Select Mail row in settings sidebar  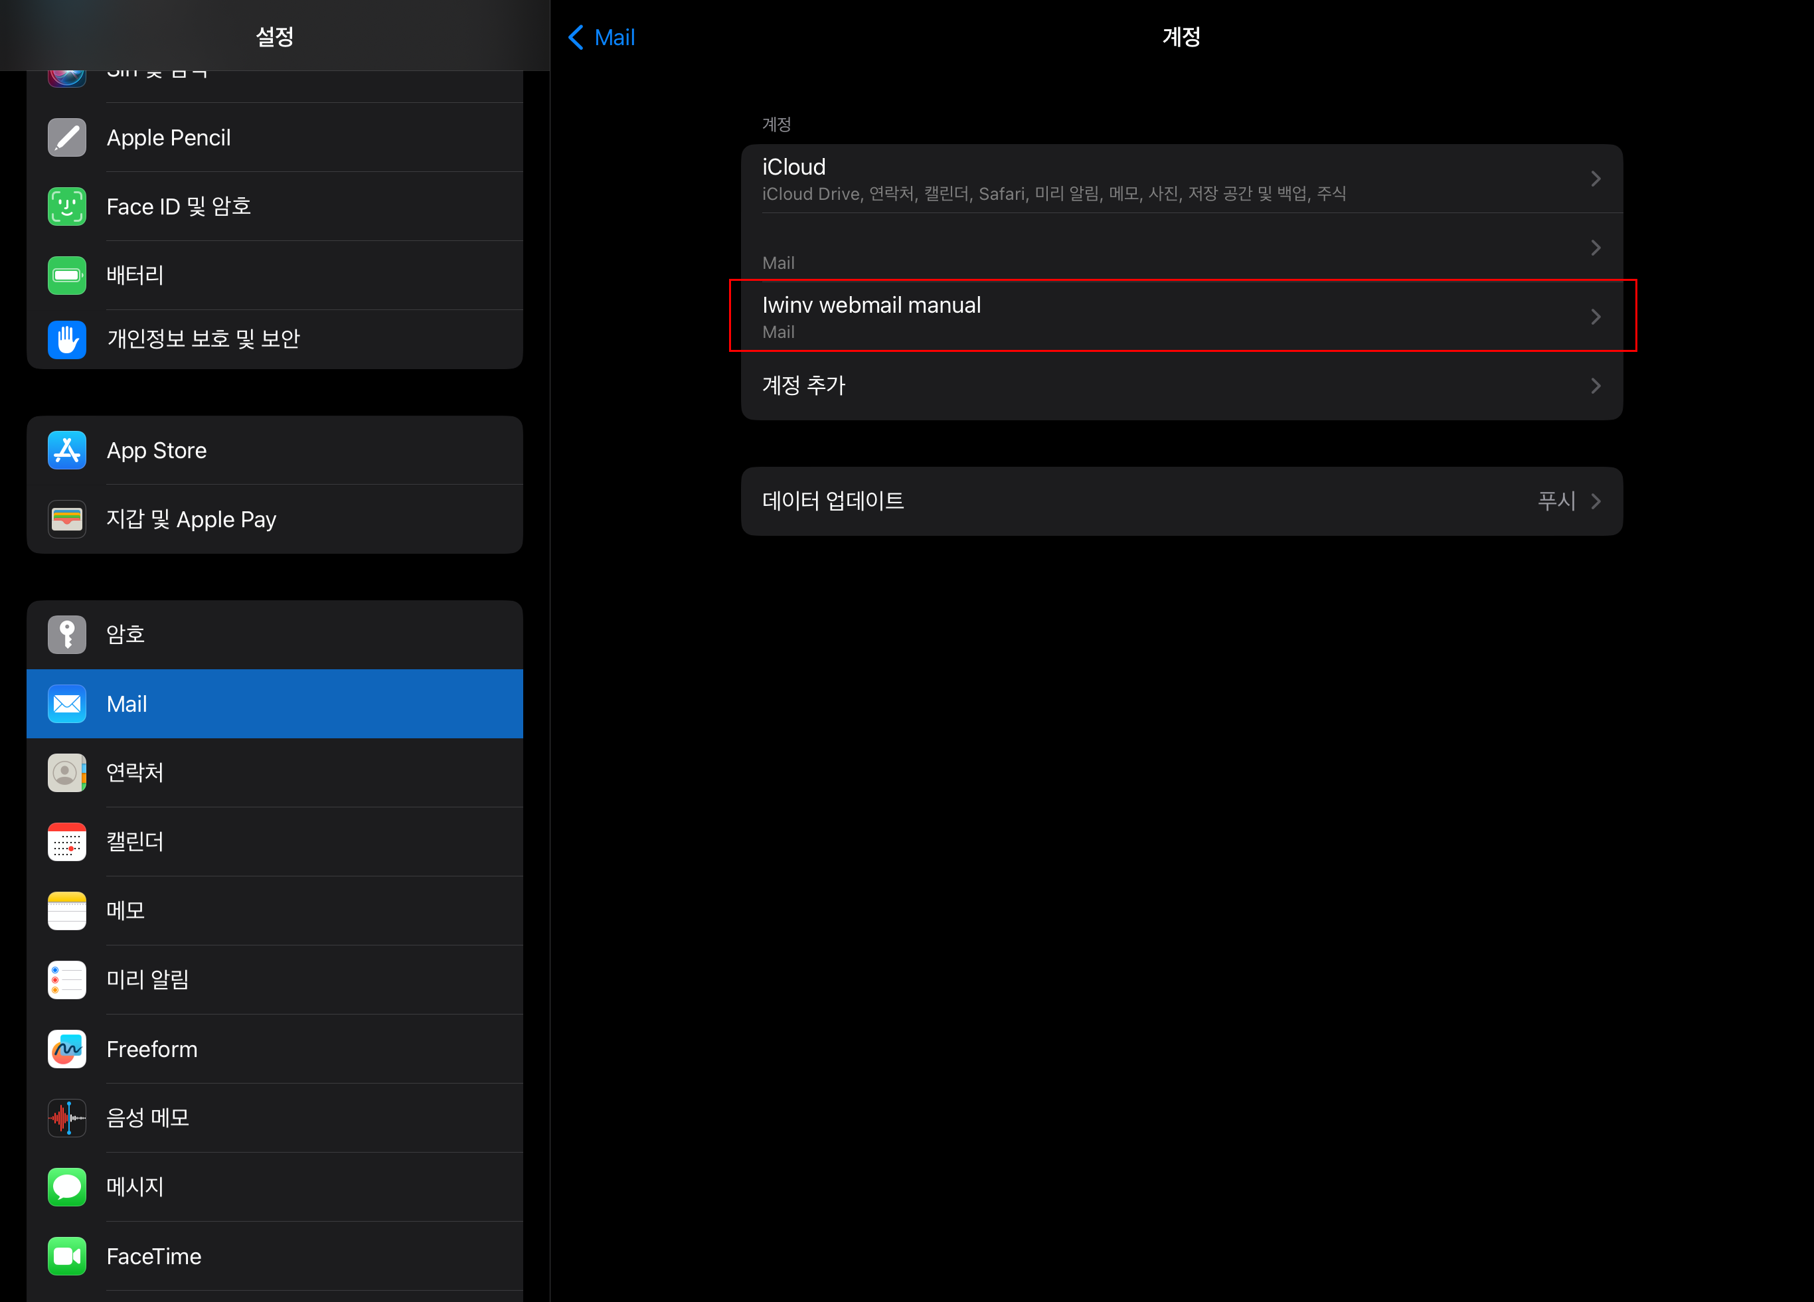pyautogui.click(x=274, y=704)
